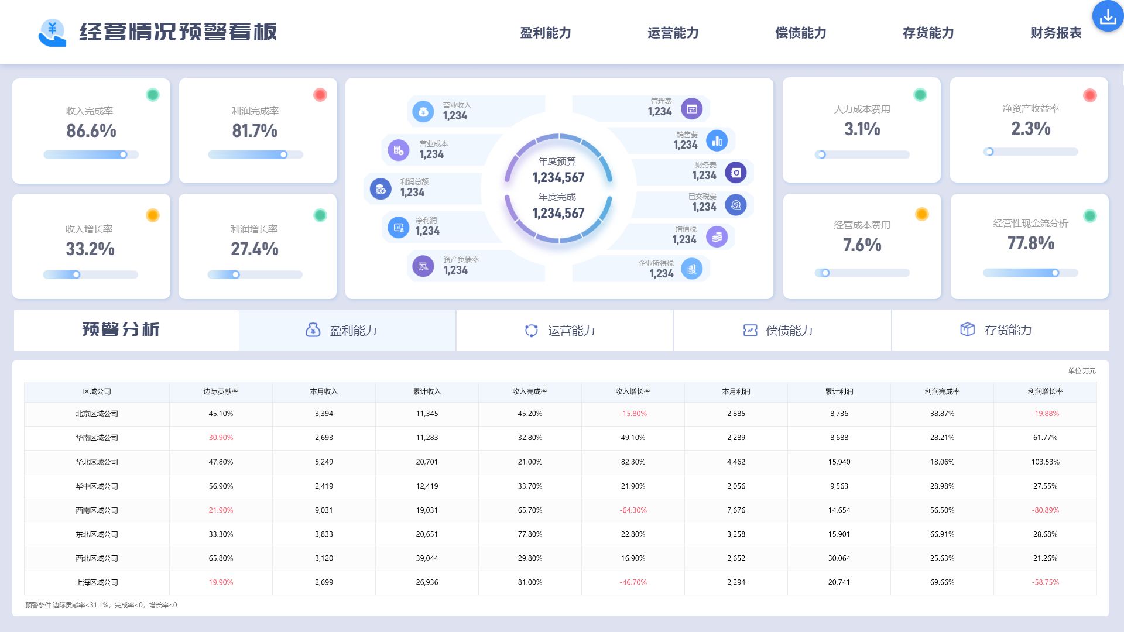
Task: Click the 利润增长率 column header
Action: (1045, 391)
